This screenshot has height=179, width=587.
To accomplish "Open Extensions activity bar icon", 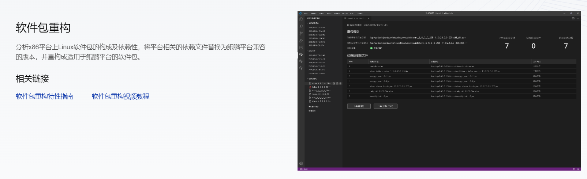I will [x=301, y=47].
